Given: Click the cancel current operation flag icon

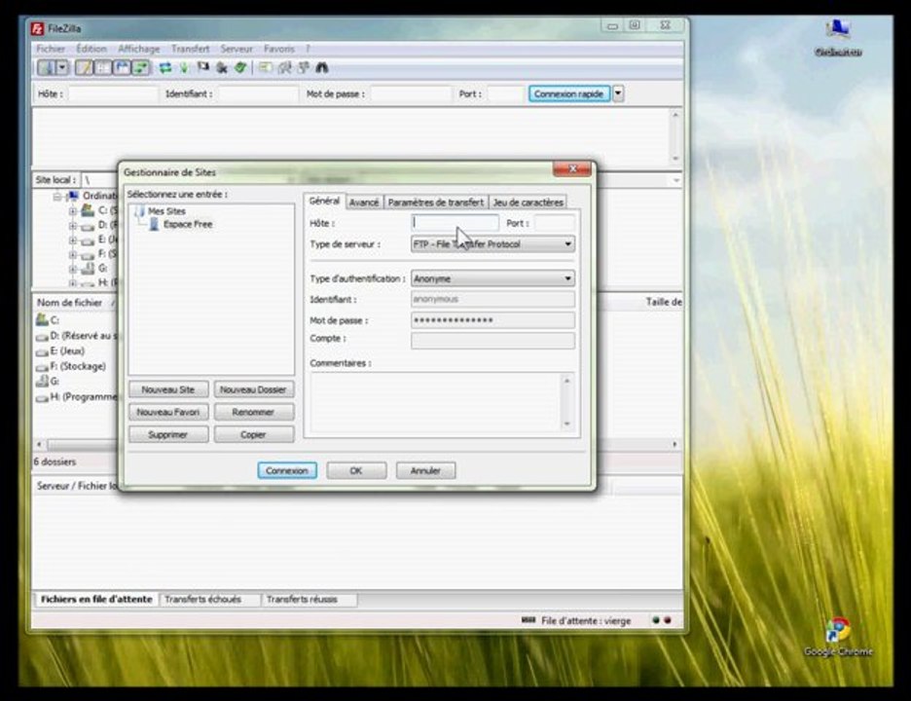Looking at the screenshot, I should [x=202, y=68].
